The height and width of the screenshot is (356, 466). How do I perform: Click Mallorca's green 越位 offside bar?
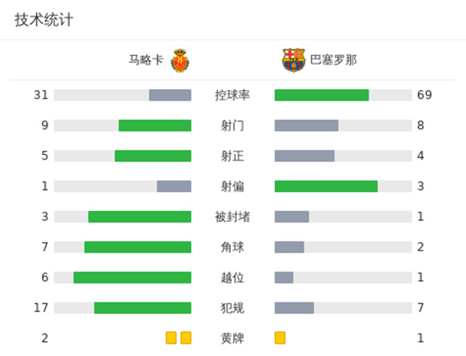[132, 278]
